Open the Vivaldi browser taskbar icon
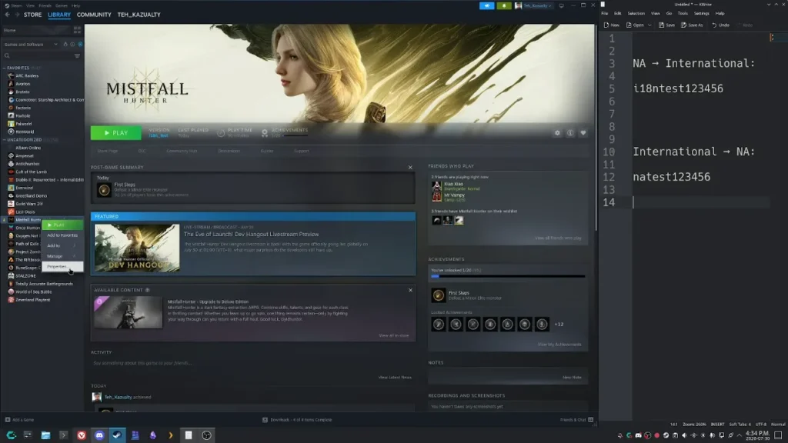The height and width of the screenshot is (443, 788). pos(82,435)
